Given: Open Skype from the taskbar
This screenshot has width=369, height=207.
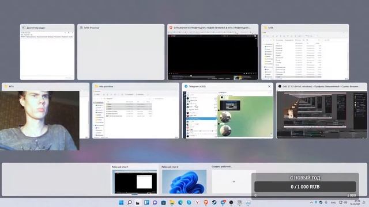Looking at the screenshot, I should [189, 202].
